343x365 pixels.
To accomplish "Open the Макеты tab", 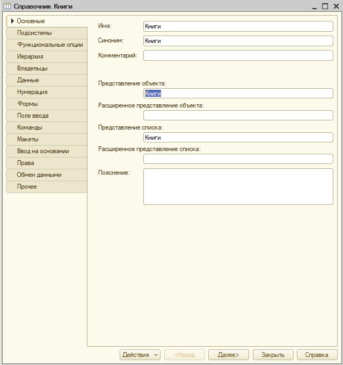I will 47,139.
